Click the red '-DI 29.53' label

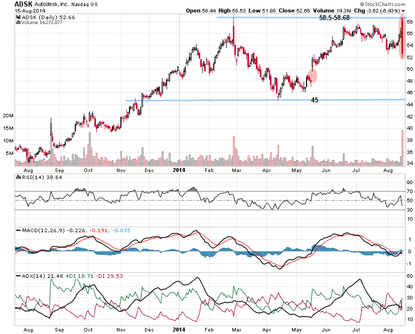point(109,276)
